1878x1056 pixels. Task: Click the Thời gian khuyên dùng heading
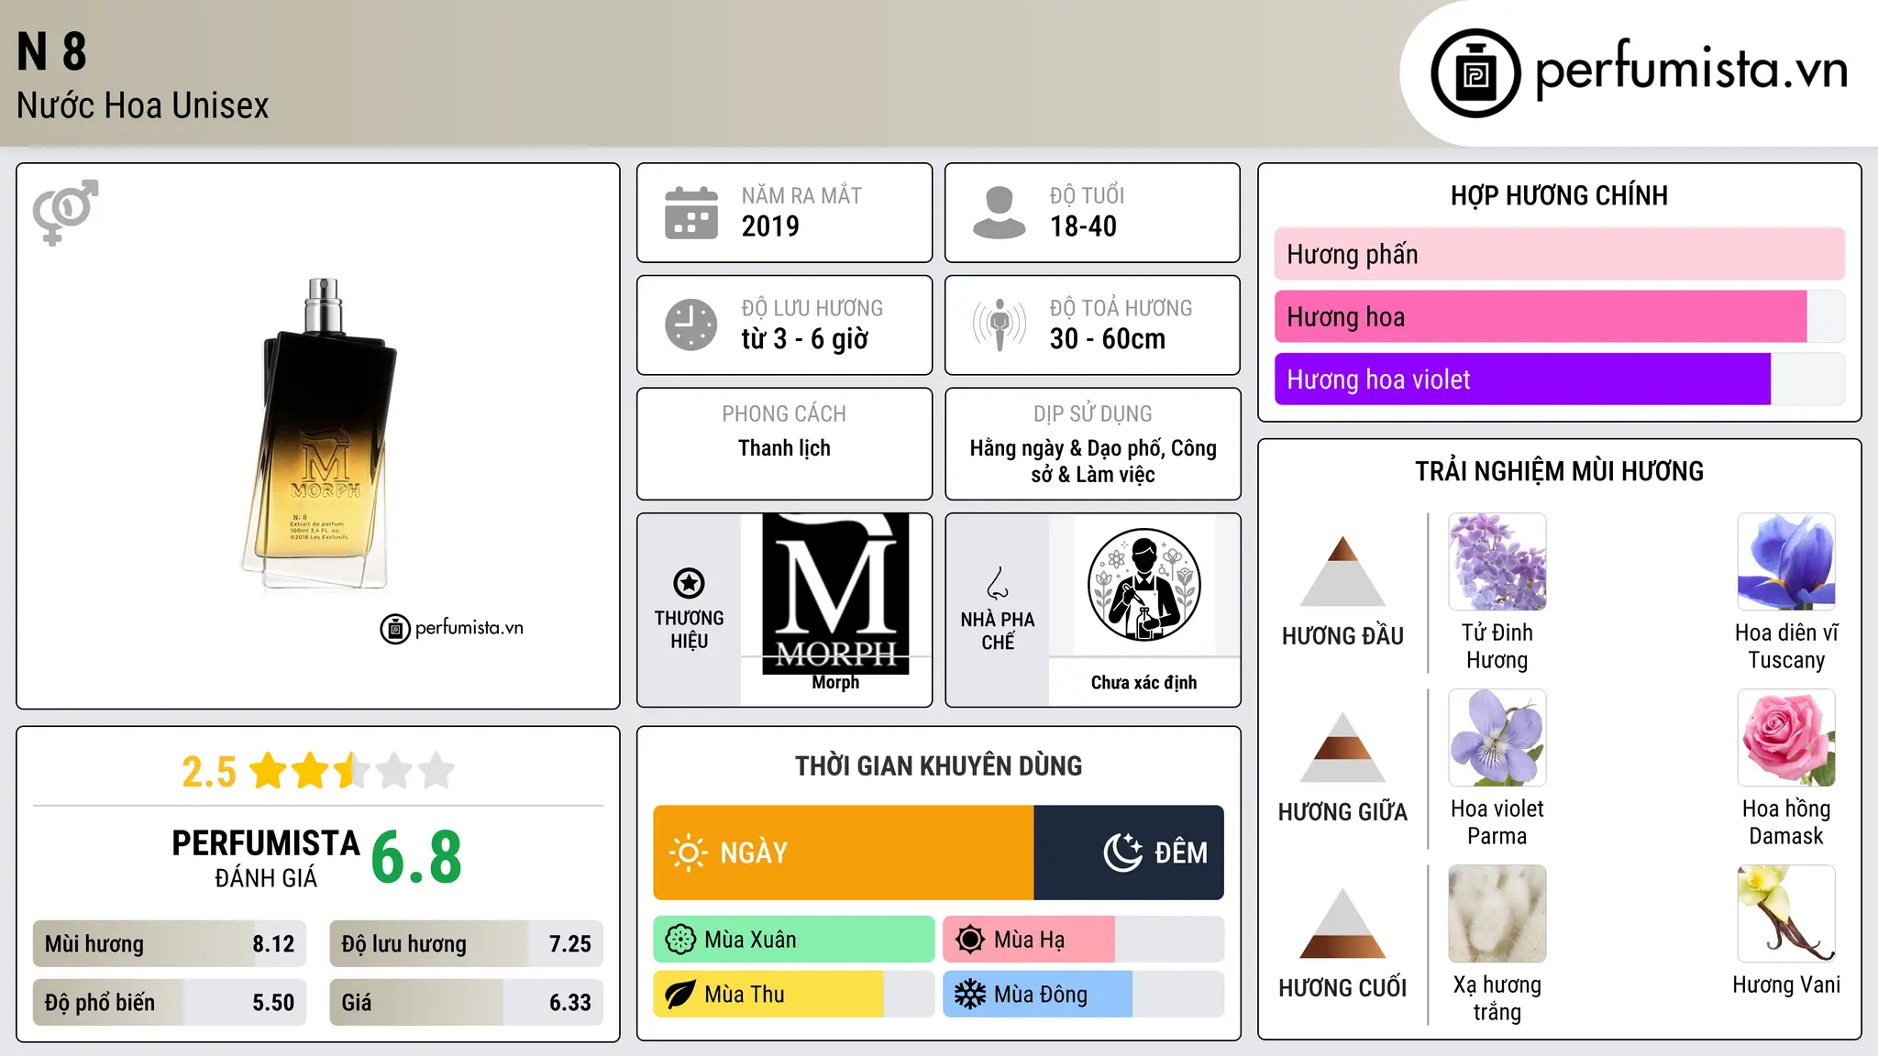pyautogui.click(x=938, y=765)
